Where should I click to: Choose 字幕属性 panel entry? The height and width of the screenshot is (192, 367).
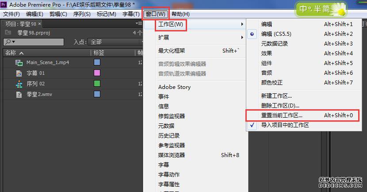(169, 184)
